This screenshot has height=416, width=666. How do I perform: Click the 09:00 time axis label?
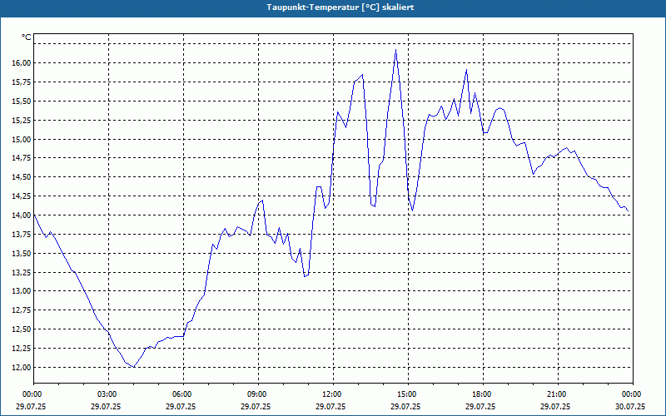click(258, 394)
